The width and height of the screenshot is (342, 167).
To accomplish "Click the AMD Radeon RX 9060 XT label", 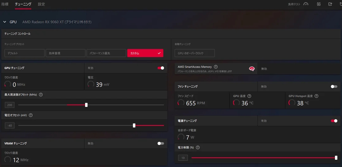I will click(x=57, y=22).
